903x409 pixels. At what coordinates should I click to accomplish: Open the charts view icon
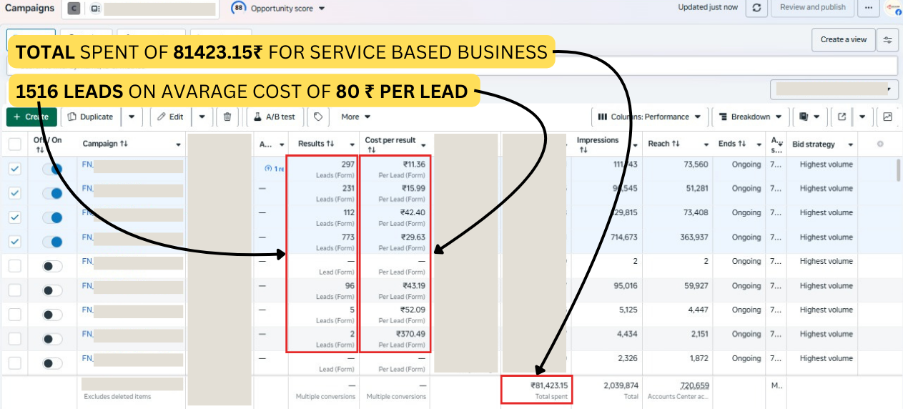(x=888, y=117)
